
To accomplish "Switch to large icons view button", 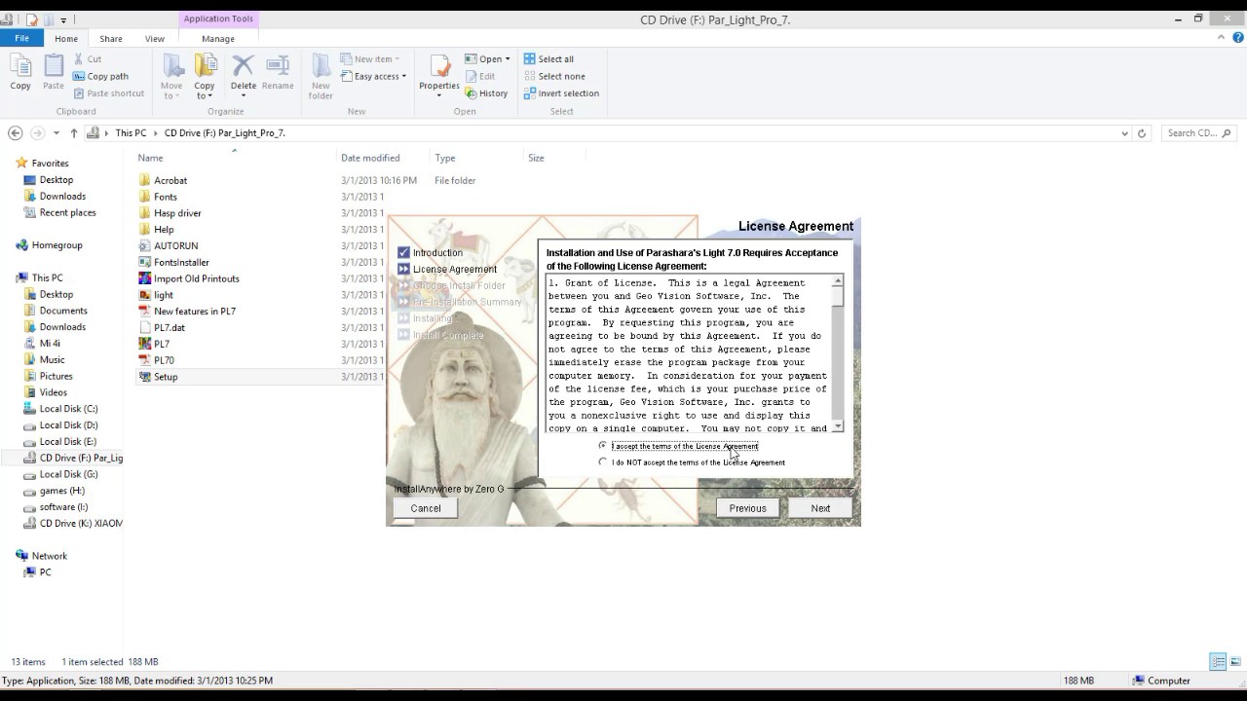I will click(1235, 662).
